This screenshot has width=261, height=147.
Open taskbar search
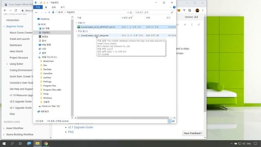click(x=12, y=143)
